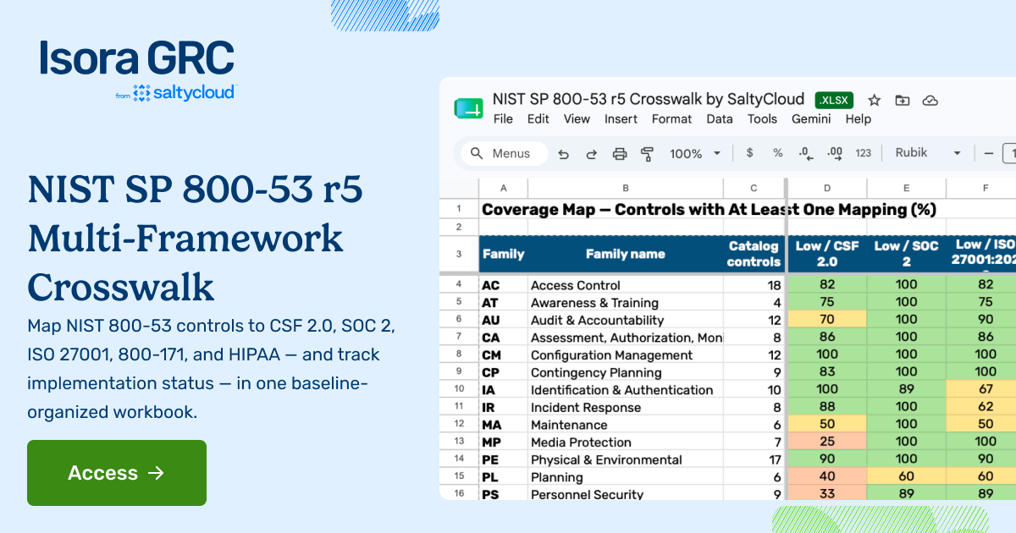The width and height of the screenshot is (1016, 533).
Task: Select the Physical & Environmental cell
Action: [x=625, y=460]
